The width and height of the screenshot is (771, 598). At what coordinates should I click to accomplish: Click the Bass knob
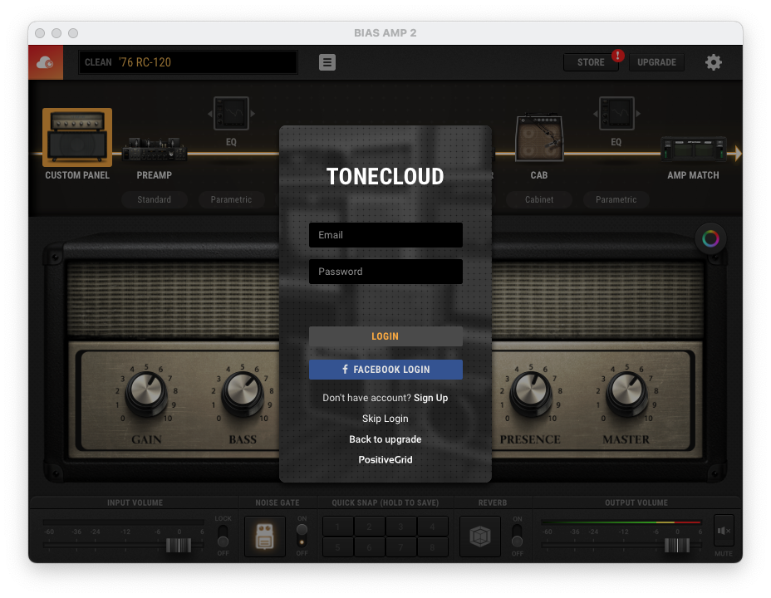pyautogui.click(x=243, y=393)
